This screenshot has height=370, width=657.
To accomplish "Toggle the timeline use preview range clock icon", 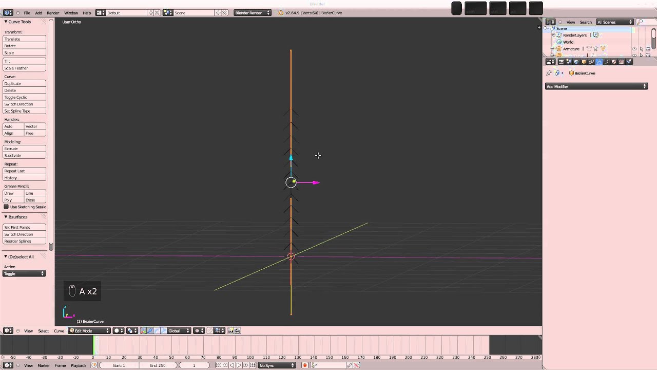I will point(94,365).
